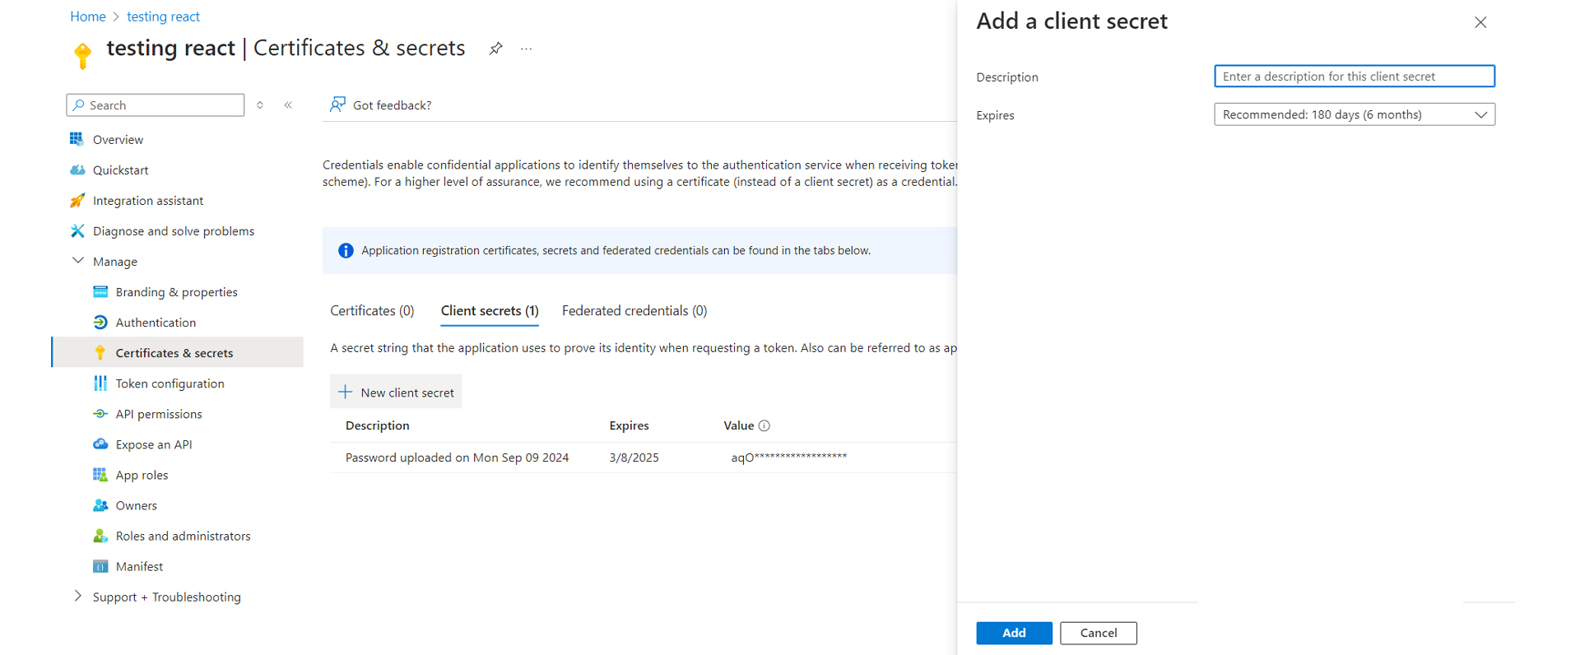Click the Cancel button
1580x655 pixels.
[1099, 633]
